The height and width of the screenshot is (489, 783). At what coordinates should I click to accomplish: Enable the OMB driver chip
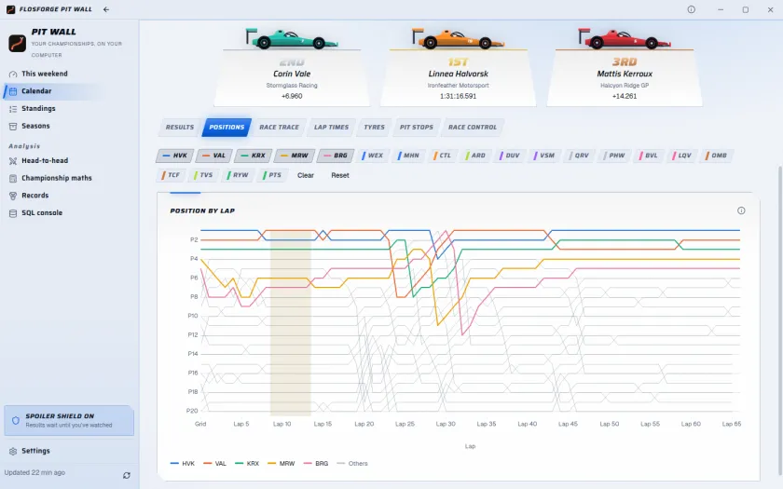[x=716, y=156]
